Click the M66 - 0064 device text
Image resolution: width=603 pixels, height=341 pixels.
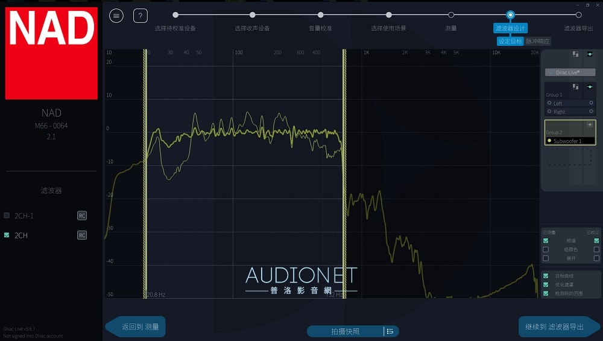(x=51, y=126)
